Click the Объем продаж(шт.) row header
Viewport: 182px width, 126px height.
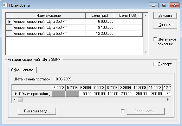32,94
